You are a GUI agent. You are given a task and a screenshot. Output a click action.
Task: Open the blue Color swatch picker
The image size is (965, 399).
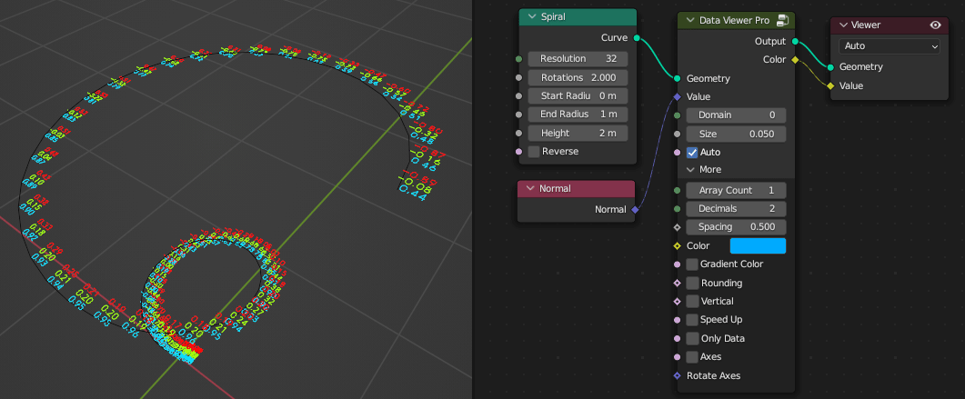pyautogui.click(x=758, y=245)
